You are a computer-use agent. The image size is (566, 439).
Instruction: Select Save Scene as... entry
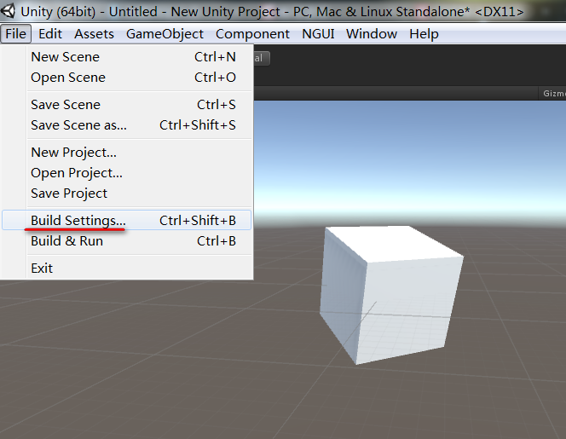[126, 125]
